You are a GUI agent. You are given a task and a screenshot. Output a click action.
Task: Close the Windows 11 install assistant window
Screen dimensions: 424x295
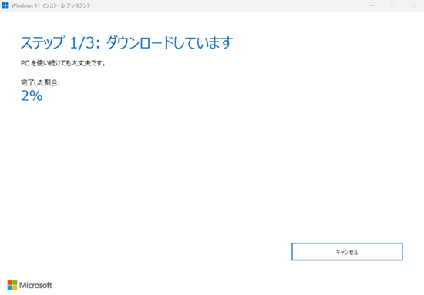pos(414,5)
